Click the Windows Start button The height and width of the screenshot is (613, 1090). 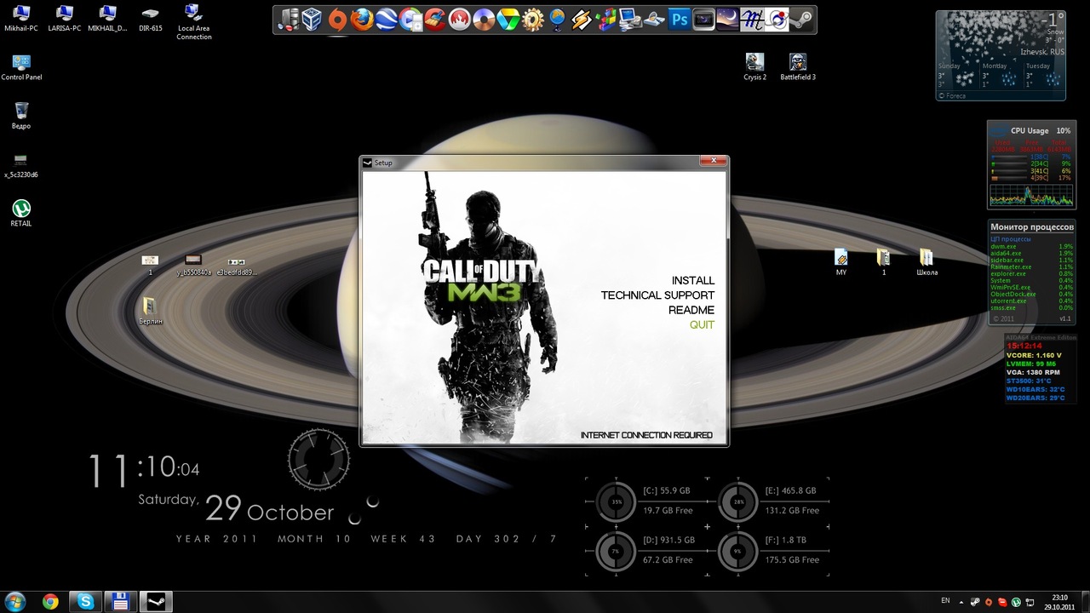(x=17, y=601)
